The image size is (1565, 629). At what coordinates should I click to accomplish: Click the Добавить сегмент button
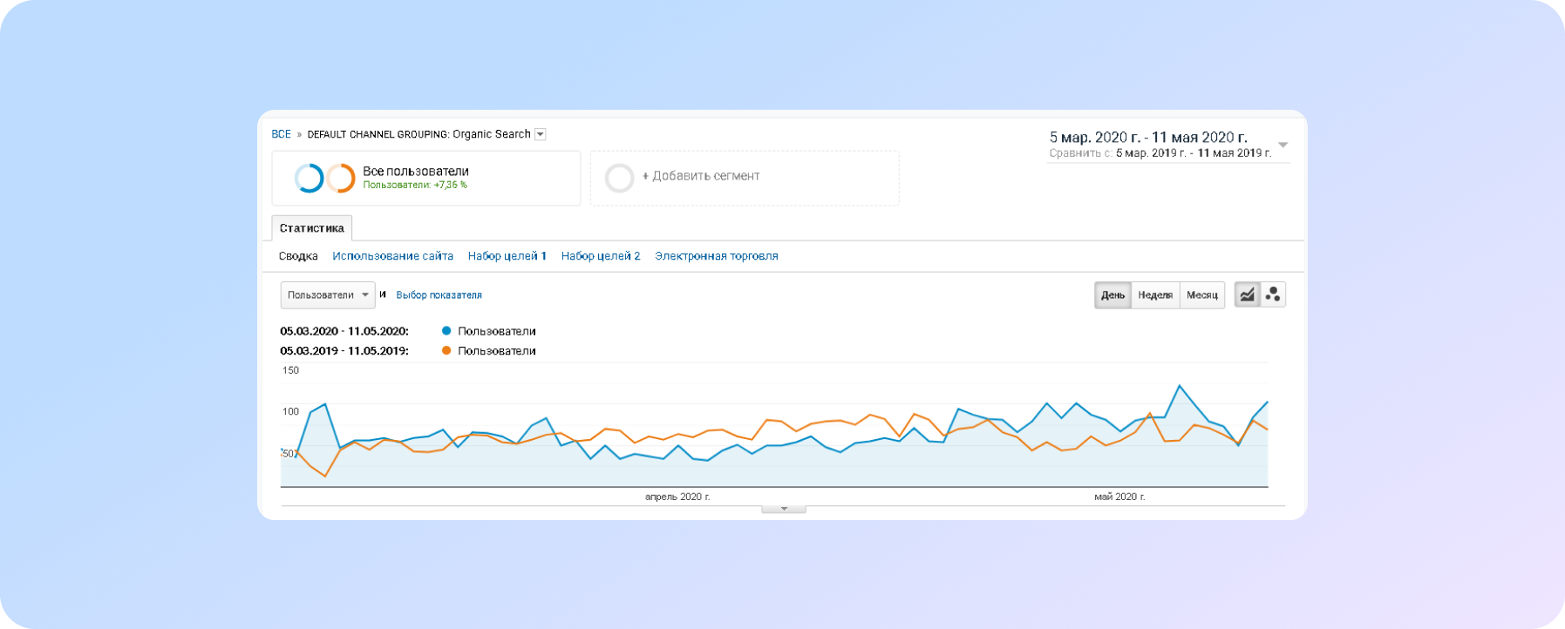pyautogui.click(x=745, y=178)
